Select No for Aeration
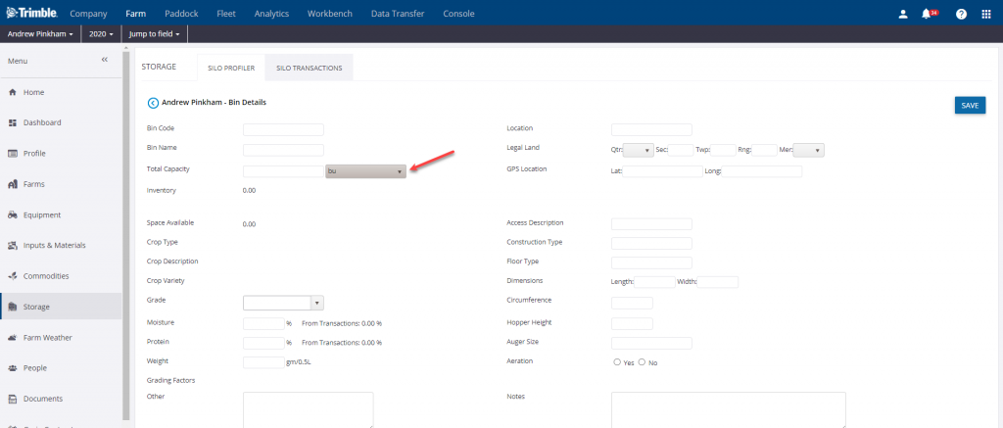Screen dimensions: 1003x428 pyautogui.click(x=642, y=361)
